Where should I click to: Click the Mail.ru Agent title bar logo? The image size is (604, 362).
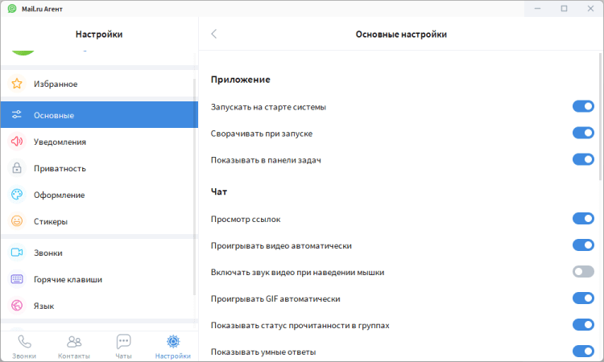pyautogui.click(x=11, y=8)
